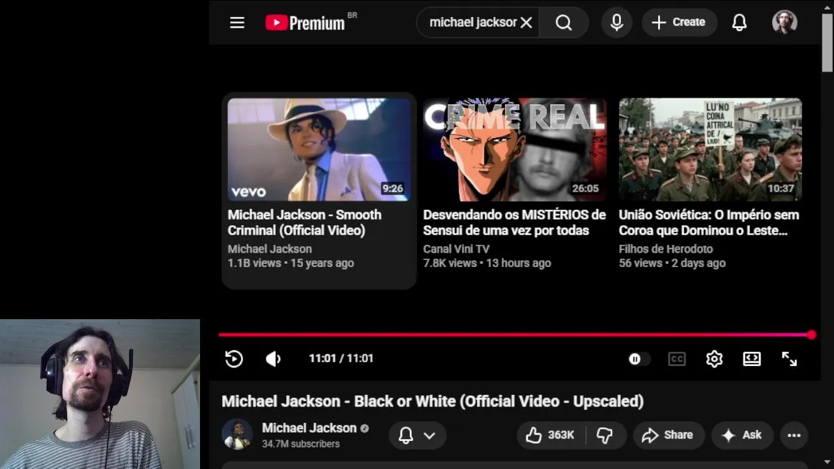Open the hamburger guide menu
Viewport: 834px width, 469px height.
(237, 23)
